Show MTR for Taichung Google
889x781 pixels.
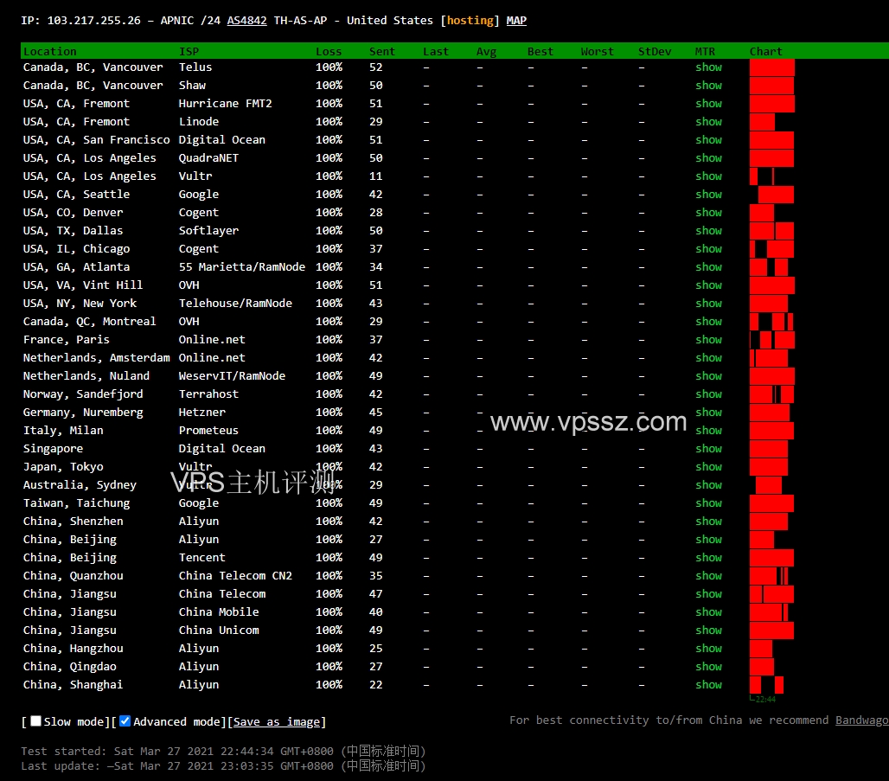coord(709,503)
